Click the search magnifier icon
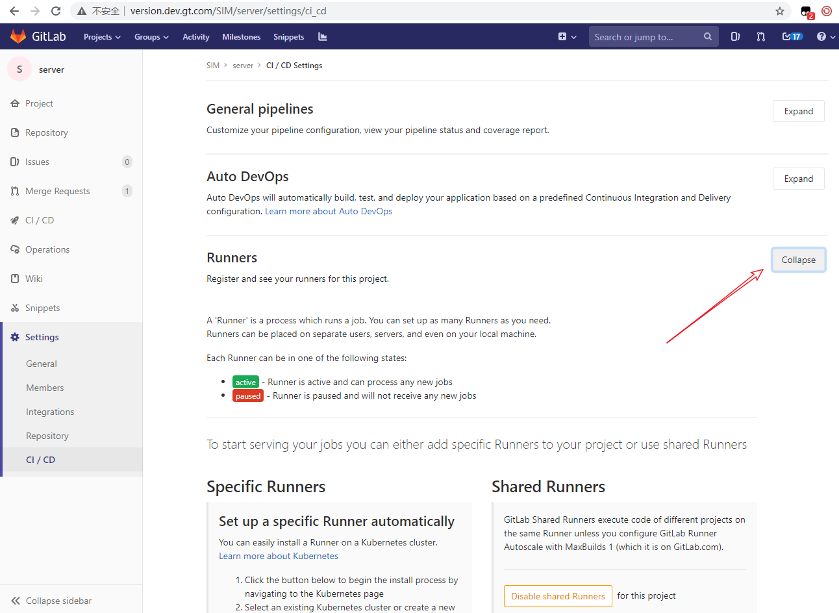The image size is (839, 613). [708, 37]
